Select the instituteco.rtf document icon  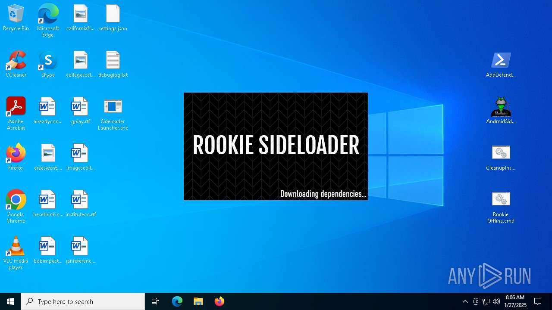tap(80, 204)
